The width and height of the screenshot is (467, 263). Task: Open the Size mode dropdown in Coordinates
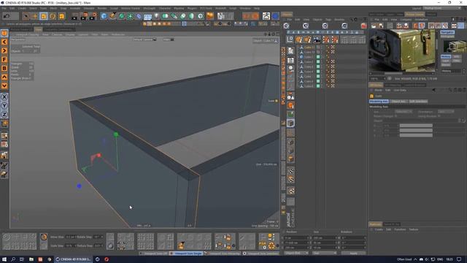[324, 254]
